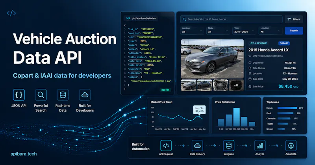Screen dimensions: 315x165
Task: Click the /v1/auctions/vehicles endpoint path
Action: 144,18
